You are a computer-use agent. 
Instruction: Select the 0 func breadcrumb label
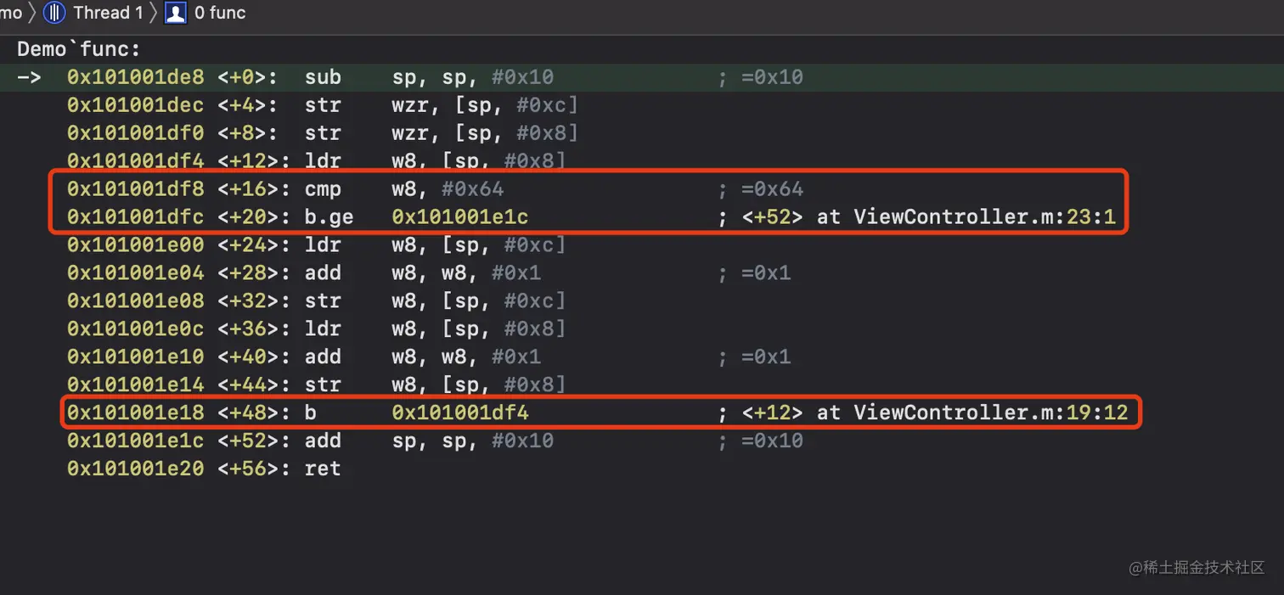coord(220,13)
